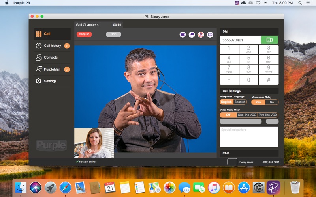Screen dimensions: 316x197
Task: Click the user avatar box beside Nancy Jones
Action: tap(232, 162)
